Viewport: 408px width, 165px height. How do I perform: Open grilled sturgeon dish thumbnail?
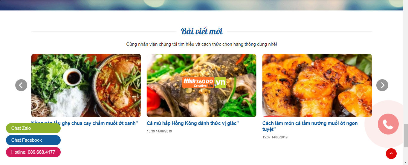coord(317,85)
